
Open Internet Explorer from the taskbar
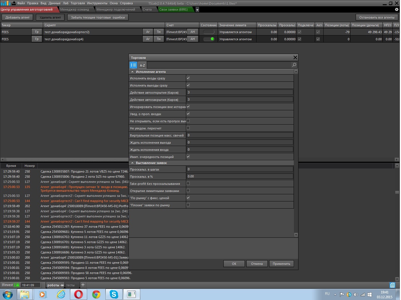click(61, 294)
